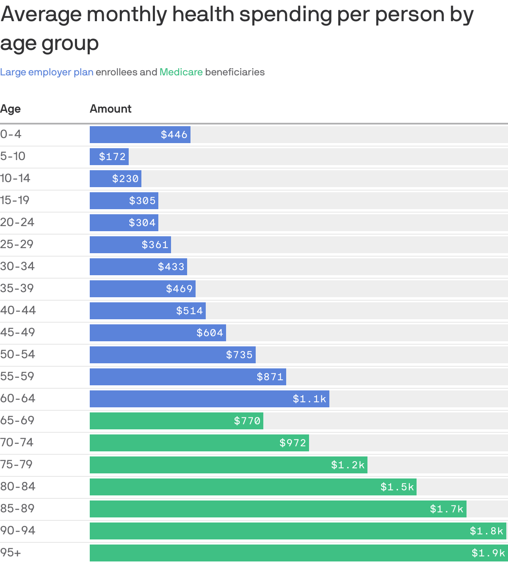
Task: Click the green $770 bar for ages 65-69
Action: (176, 421)
